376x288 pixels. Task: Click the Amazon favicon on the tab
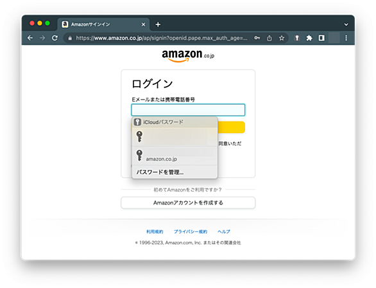click(x=65, y=24)
